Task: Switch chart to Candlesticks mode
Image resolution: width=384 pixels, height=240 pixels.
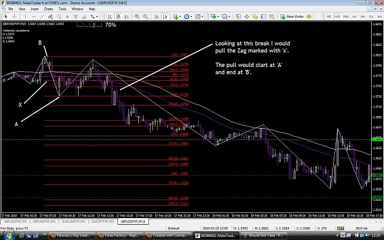Action: click(x=119, y=17)
